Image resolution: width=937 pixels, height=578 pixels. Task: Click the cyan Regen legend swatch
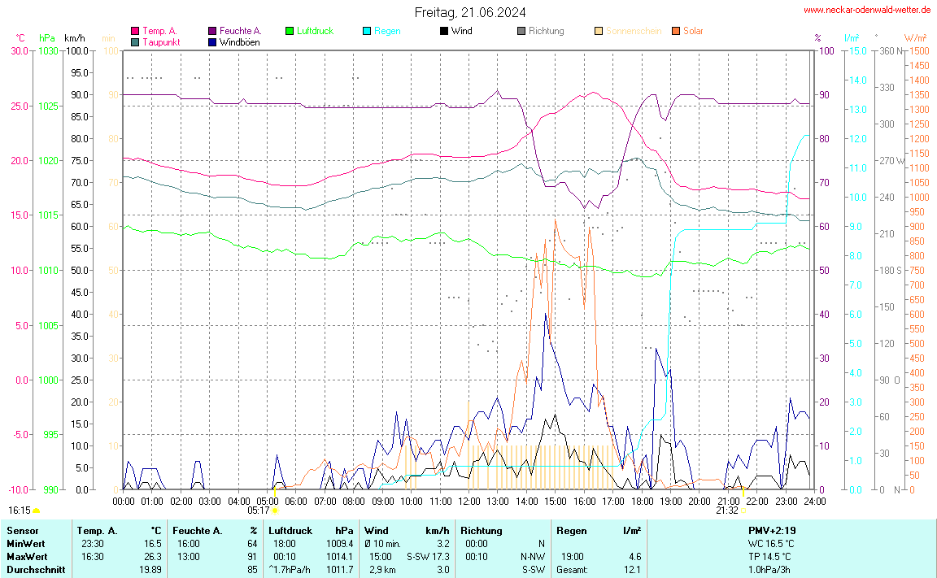point(367,31)
